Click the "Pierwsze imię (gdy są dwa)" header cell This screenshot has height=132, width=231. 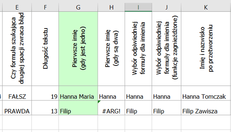click(x=111, y=49)
